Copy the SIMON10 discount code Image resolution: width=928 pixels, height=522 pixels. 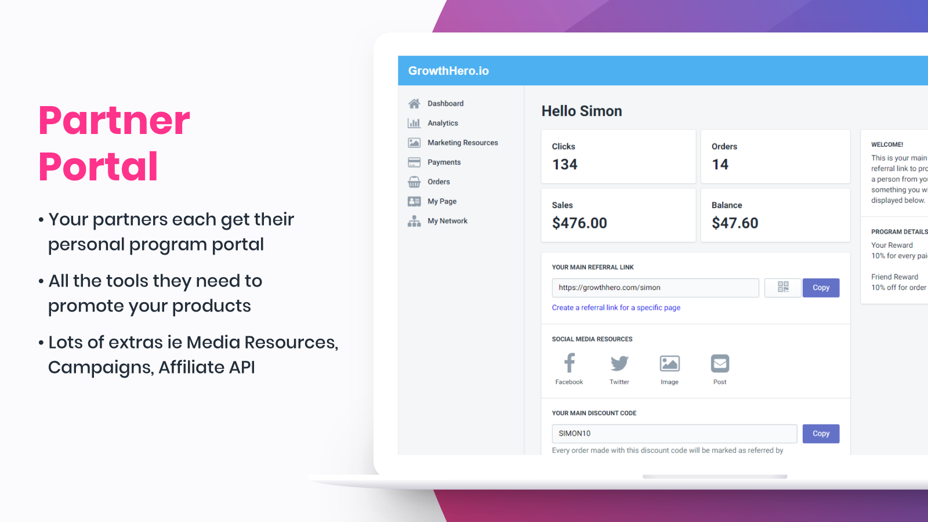[821, 433]
